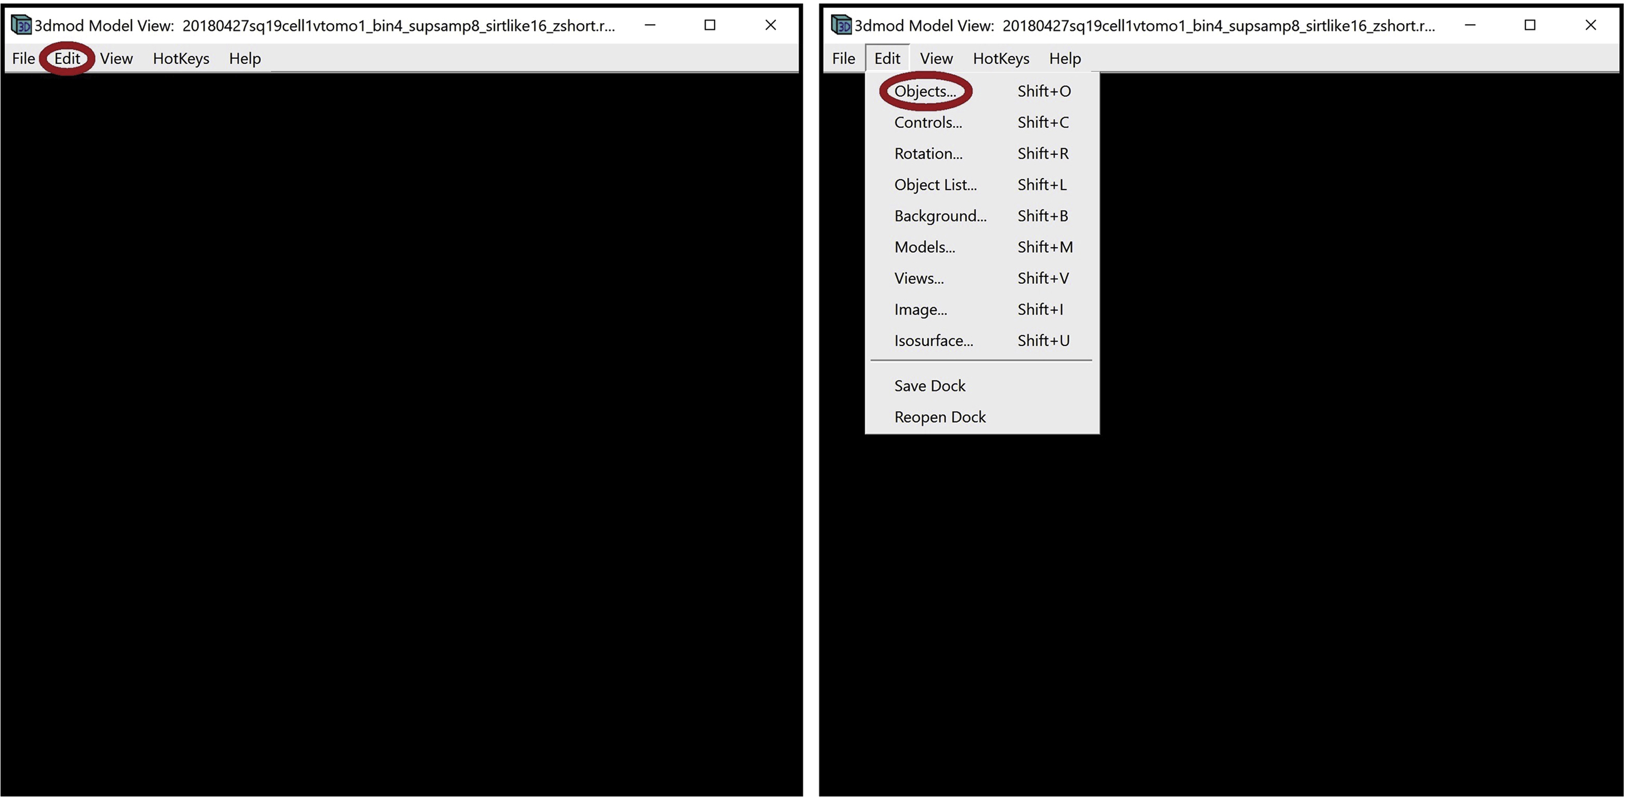Close the right 3dmod Model View window

pyautogui.click(x=1590, y=25)
